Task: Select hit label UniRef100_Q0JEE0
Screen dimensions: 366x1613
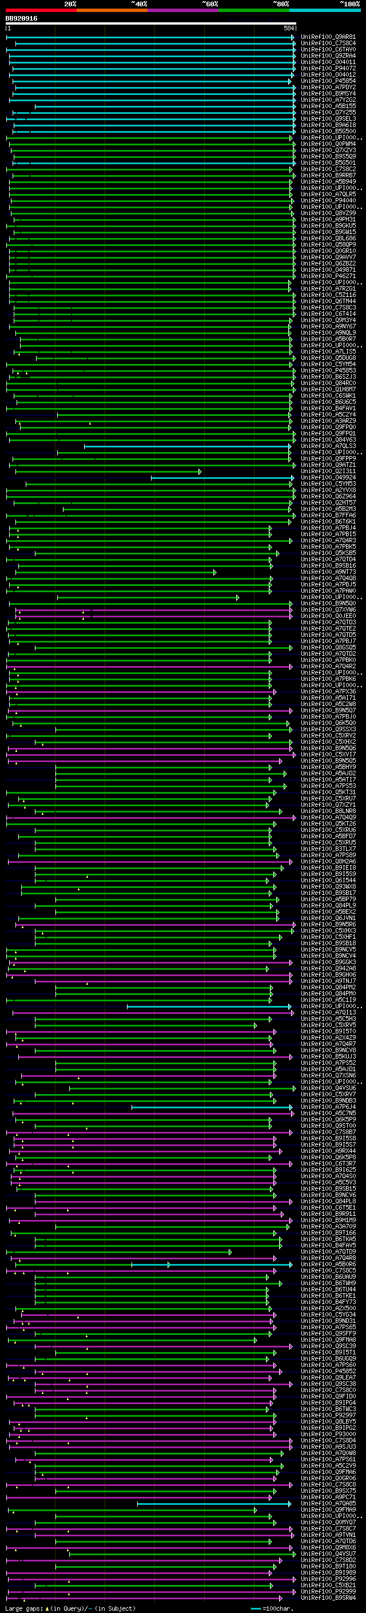Action: pos(328,616)
